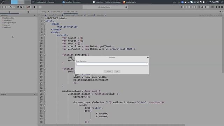224x126 pixels.
Task: Select the node_modules folder in the Places tree
Action: click(9, 18)
